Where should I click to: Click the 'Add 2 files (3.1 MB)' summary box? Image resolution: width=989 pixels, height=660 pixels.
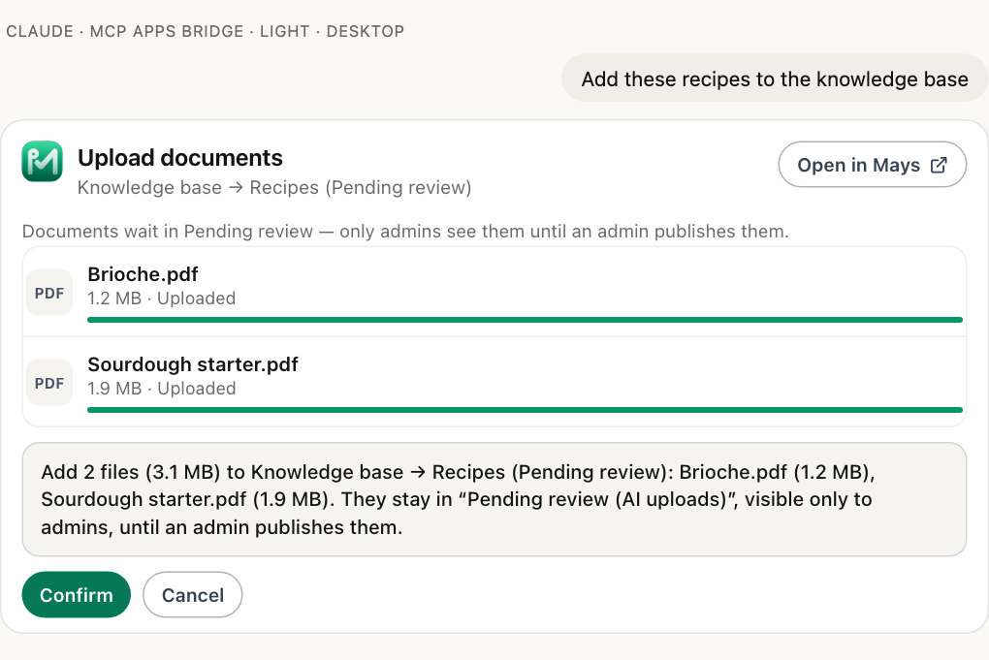(494, 499)
